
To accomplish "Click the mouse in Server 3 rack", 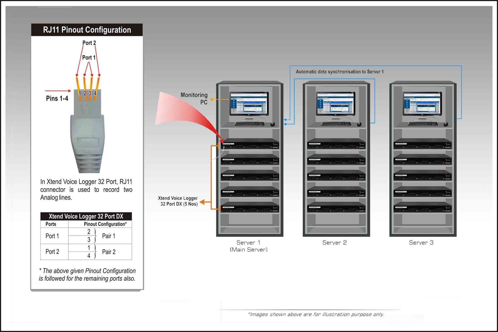I will 446,124.
